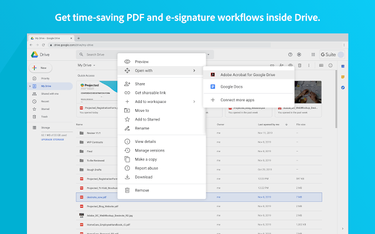Select Get shareable link menu entry
This screenshot has width=375, height=234.
pyautogui.click(x=151, y=92)
